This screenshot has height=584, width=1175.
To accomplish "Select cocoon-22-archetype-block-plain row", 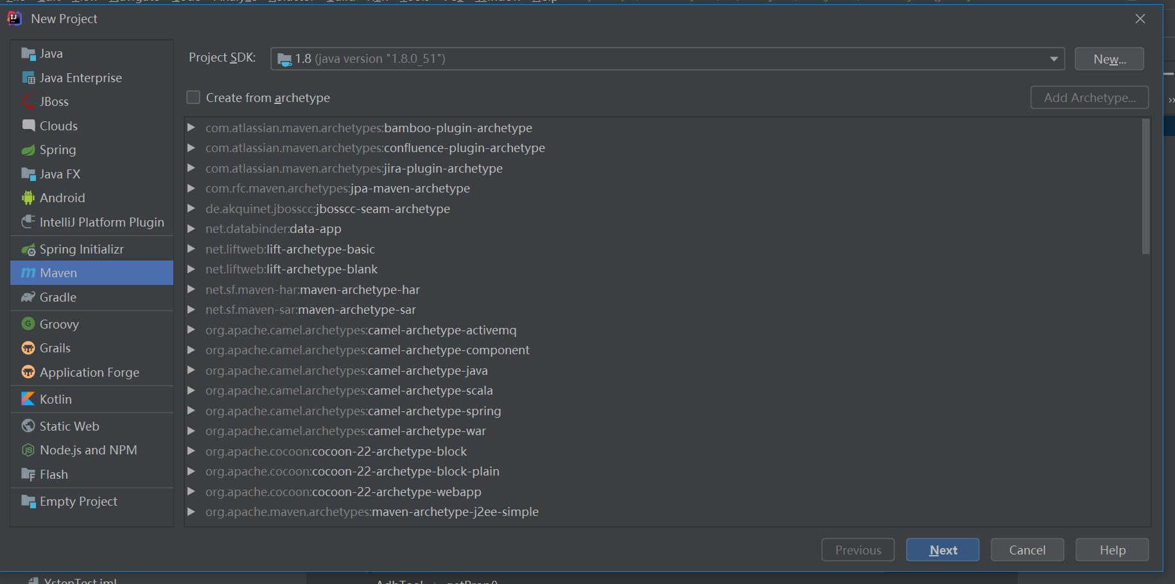I will tap(663, 471).
